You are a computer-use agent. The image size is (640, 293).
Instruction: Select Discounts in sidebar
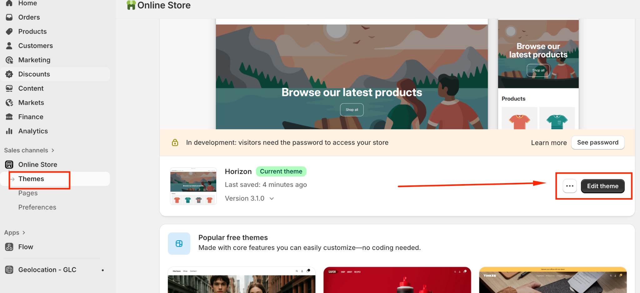[55, 74]
